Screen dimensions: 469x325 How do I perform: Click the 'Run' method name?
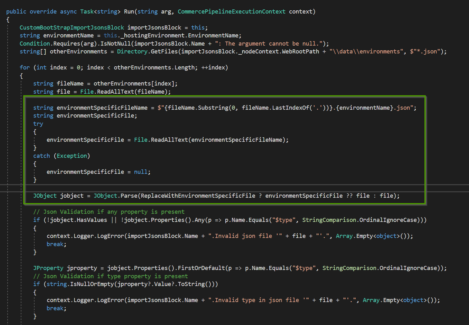coord(129,12)
